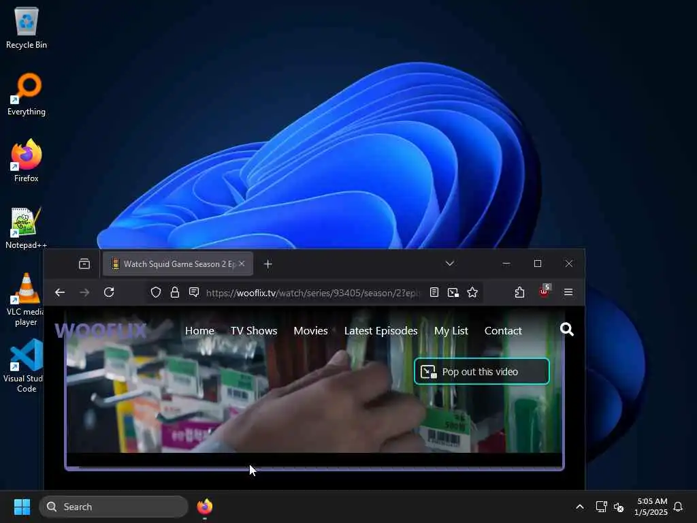Close the Watch Squid Game tab
This screenshot has height=523, width=697.
coord(242,264)
